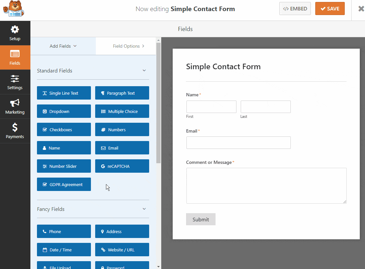Screen dimensions: 365x269
Task: Click the fields panel vertical scrollbar
Action: 159,103
